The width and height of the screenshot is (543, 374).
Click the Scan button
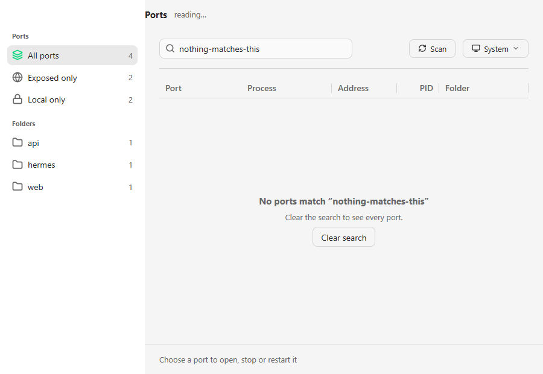coord(432,49)
